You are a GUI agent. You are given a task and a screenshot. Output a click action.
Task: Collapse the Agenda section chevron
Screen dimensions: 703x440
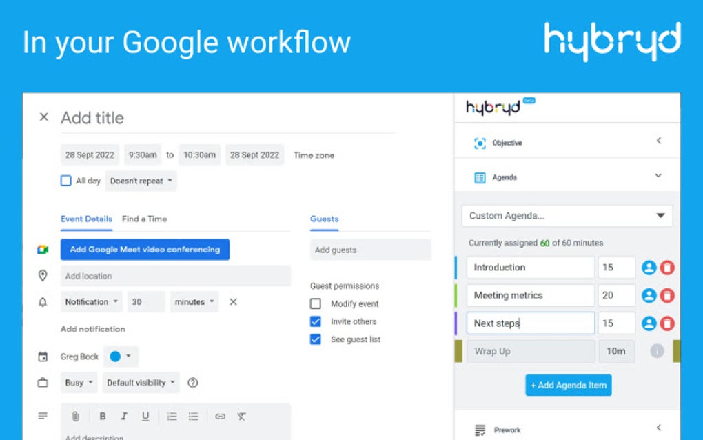(659, 175)
